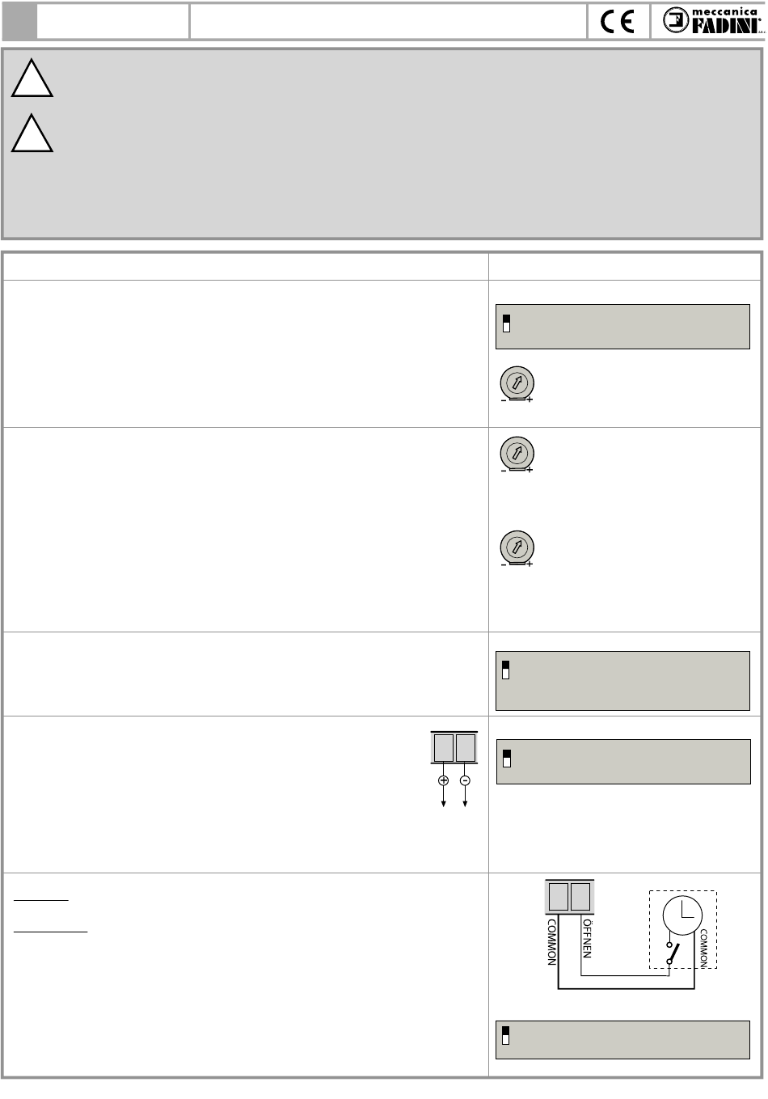Toggle the dip switch above the single trimmer
The height and width of the screenshot is (1099, 768).
507,323
